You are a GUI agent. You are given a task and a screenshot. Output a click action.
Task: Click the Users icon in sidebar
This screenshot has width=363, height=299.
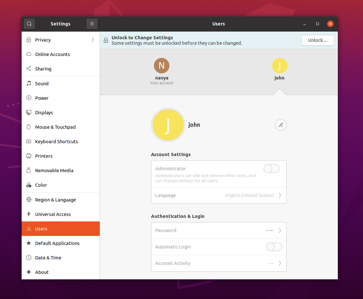tap(29, 229)
